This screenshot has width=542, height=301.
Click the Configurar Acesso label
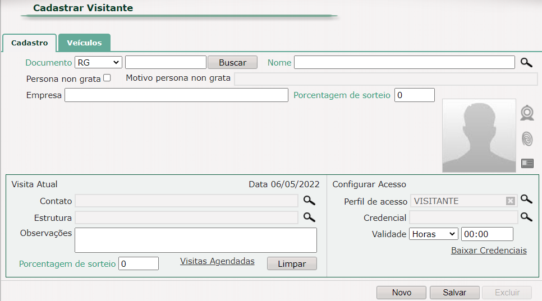click(x=369, y=184)
